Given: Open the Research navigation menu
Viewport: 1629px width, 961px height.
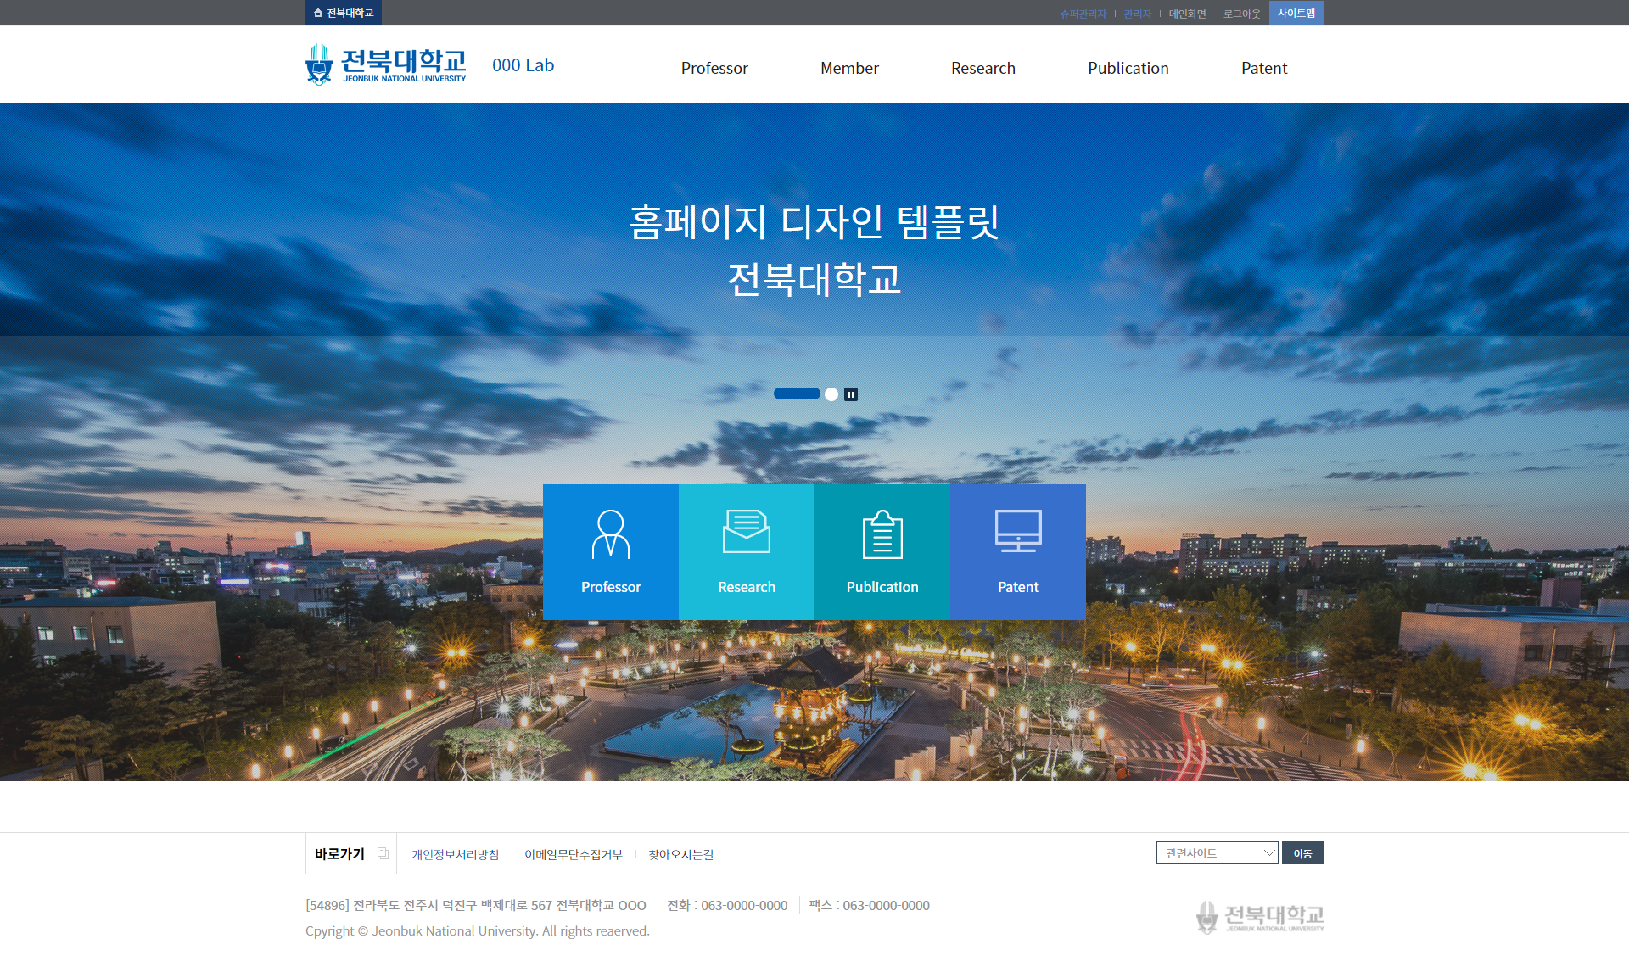Looking at the screenshot, I should [x=982, y=68].
